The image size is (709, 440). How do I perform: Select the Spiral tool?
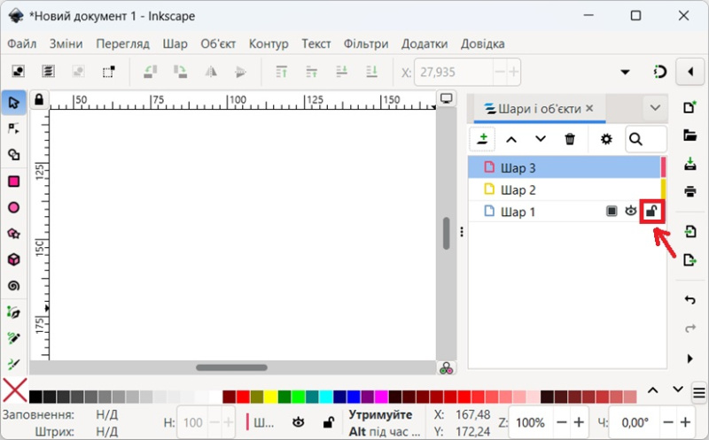(13, 285)
